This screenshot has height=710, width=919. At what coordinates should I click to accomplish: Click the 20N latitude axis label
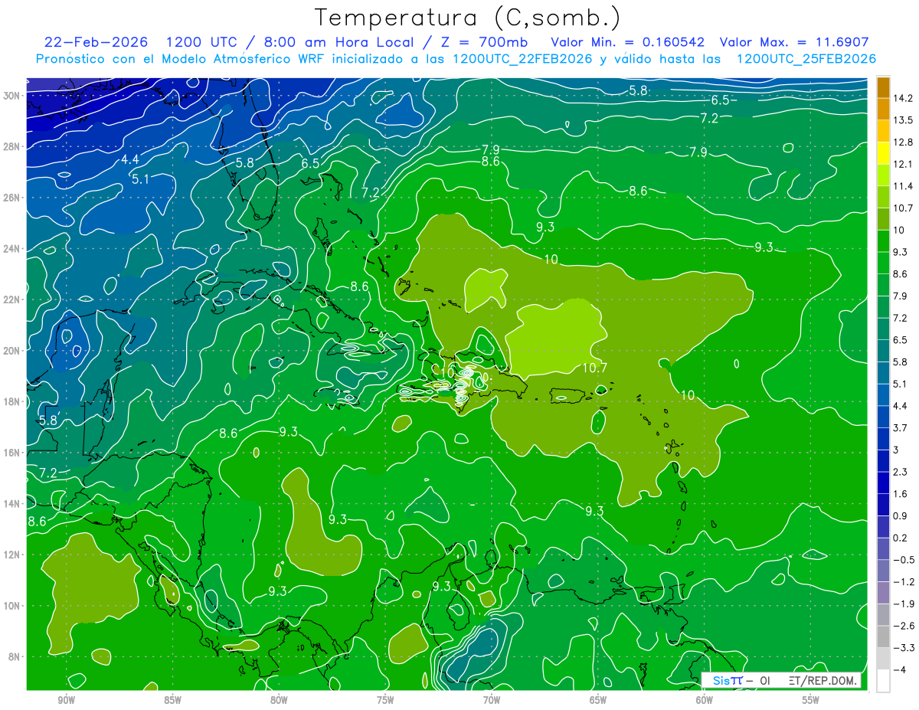(11, 350)
